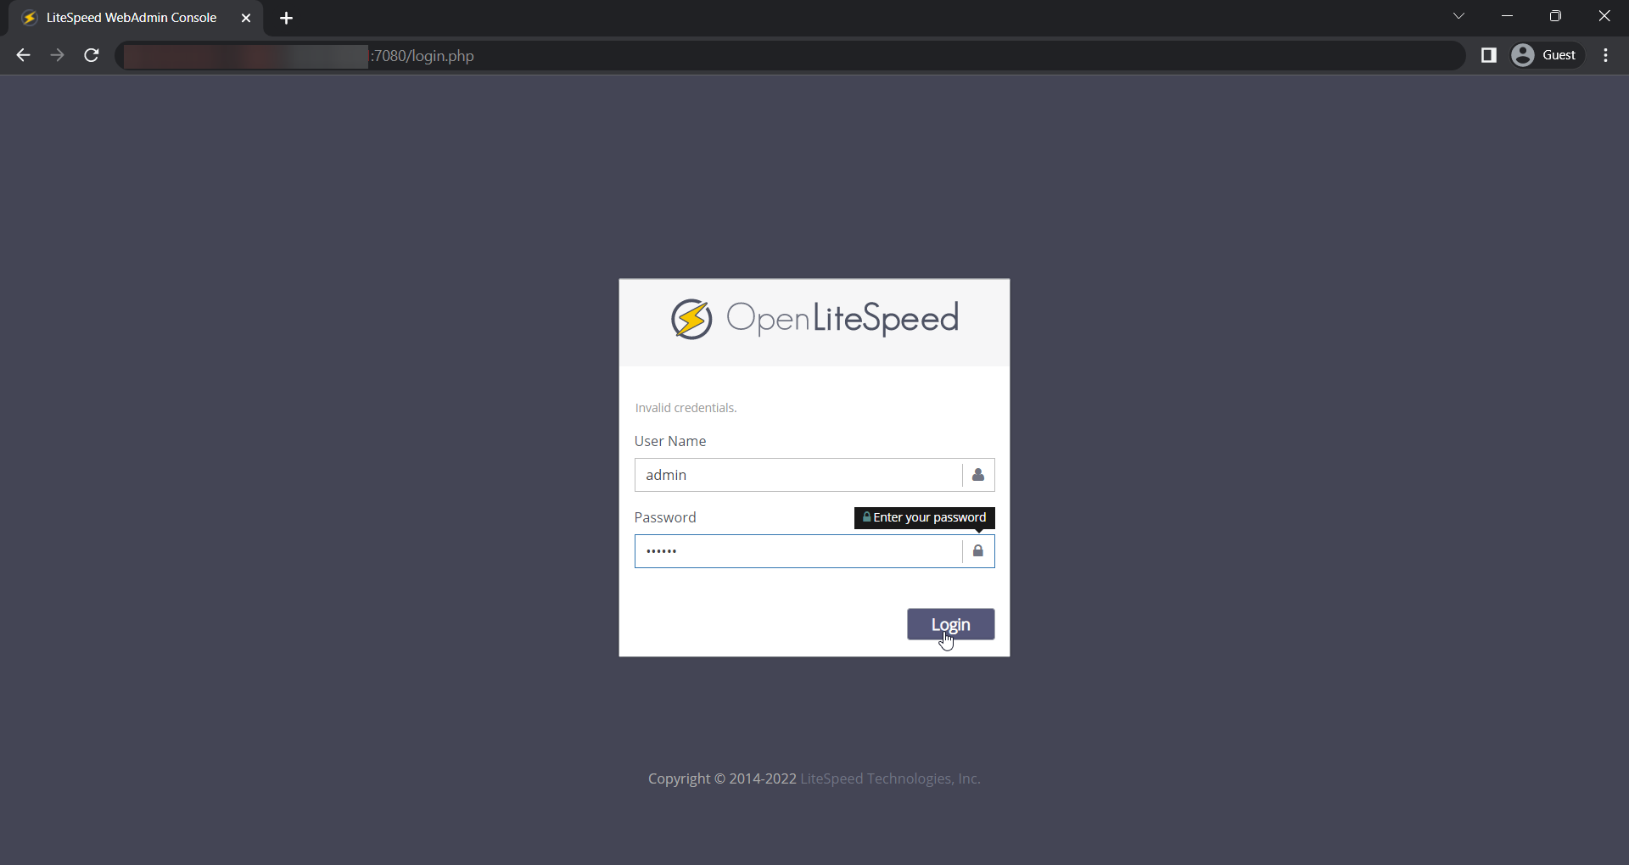Click the 'Copyright © 2014-2022' text
This screenshot has width=1629, height=865.
pos(722,778)
